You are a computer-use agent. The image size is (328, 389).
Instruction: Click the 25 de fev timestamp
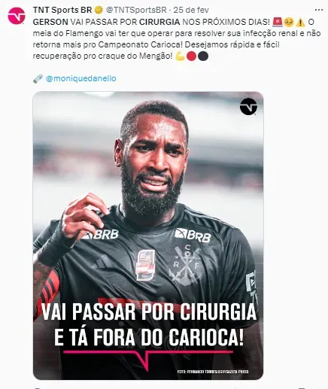pyautogui.click(x=191, y=10)
